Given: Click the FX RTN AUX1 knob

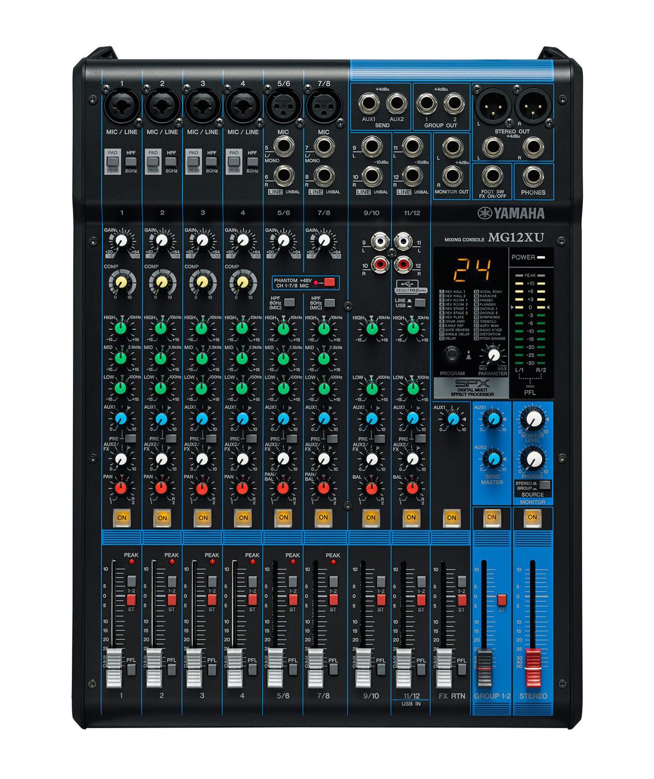Looking at the screenshot, I should tap(452, 418).
